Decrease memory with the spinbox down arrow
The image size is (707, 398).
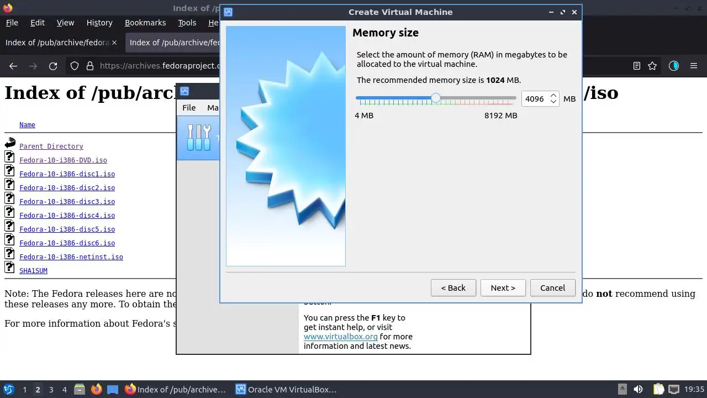[x=553, y=102]
